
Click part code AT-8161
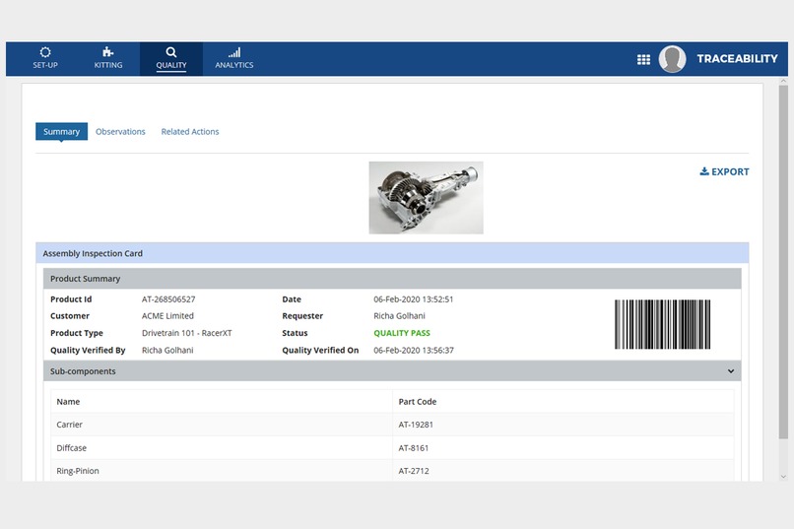(413, 448)
